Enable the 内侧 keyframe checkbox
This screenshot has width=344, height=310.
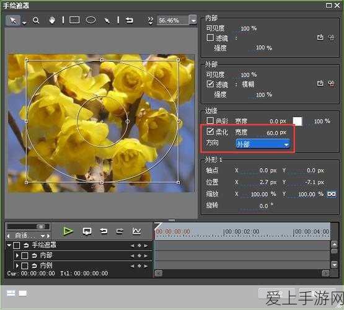tap(25, 266)
